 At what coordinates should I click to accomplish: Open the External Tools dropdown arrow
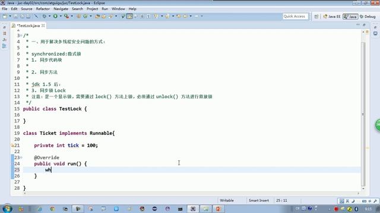coord(72,16)
